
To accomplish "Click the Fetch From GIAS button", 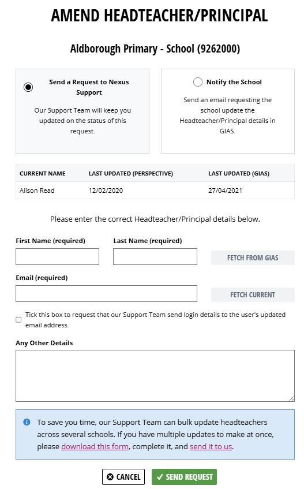I will (x=253, y=258).
